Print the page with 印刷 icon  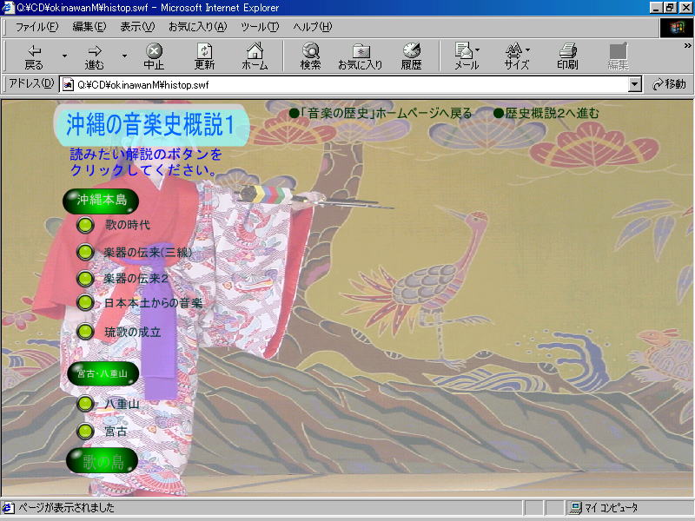pyautogui.click(x=567, y=56)
